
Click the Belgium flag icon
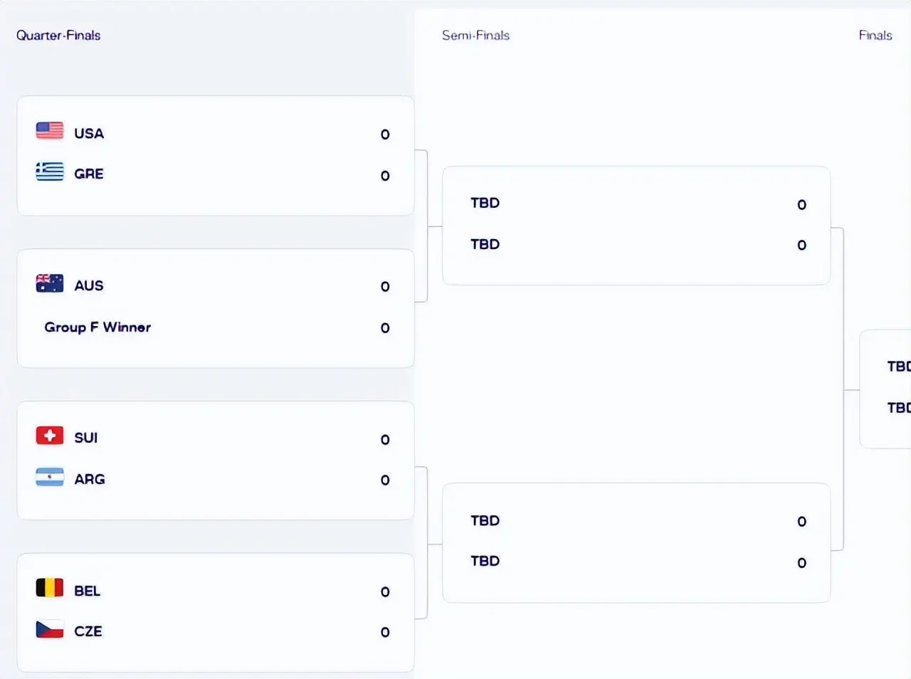click(50, 588)
